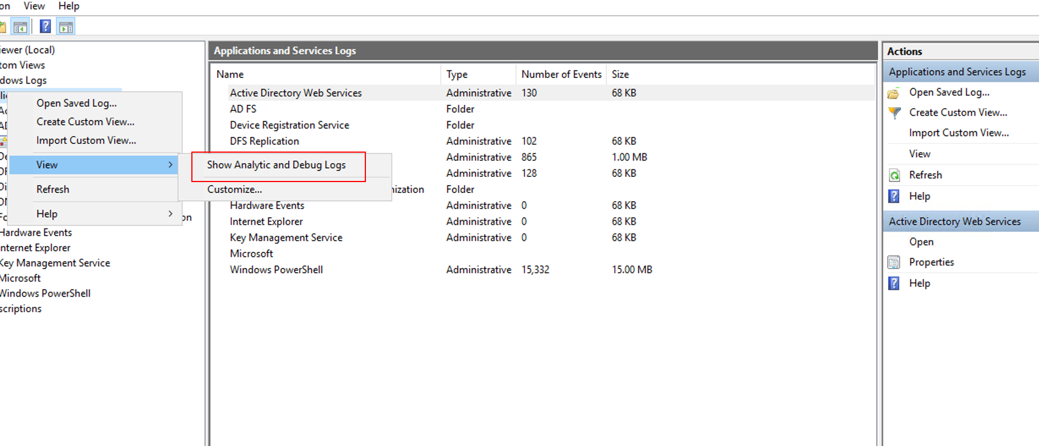The image size is (1039, 446).
Task: Click the Properties icon in Actions pane
Action: coord(894,262)
